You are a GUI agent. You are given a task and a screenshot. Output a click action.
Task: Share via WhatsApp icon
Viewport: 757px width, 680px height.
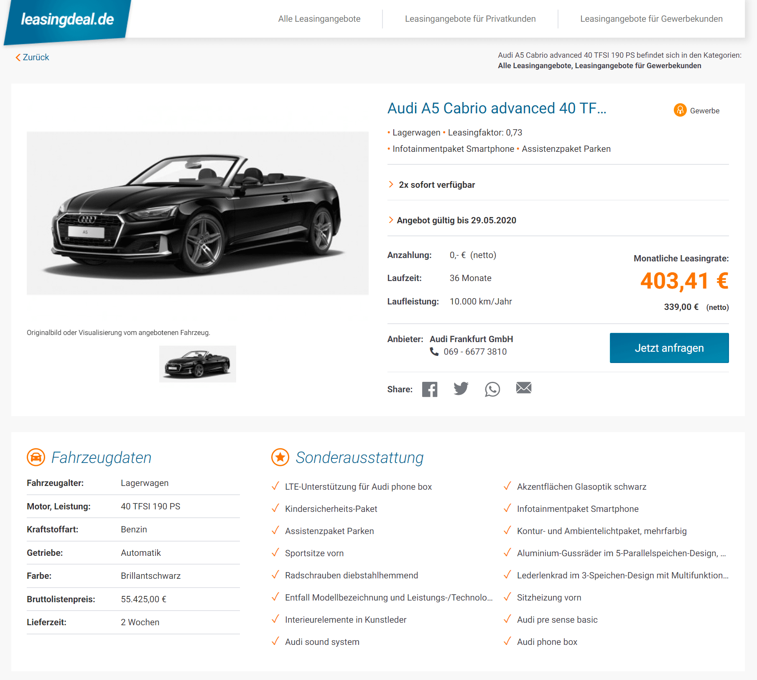tap(492, 389)
